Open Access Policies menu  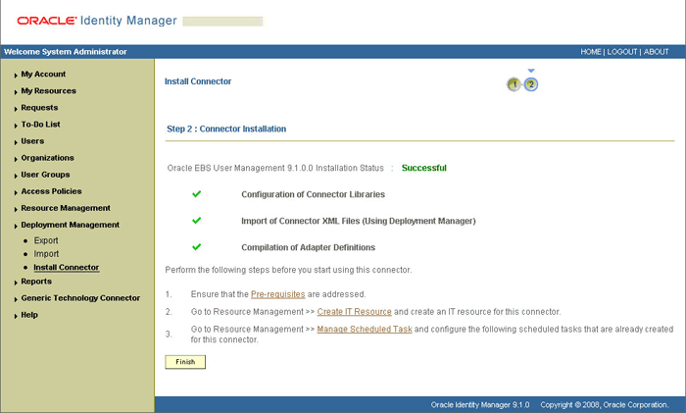(x=51, y=191)
